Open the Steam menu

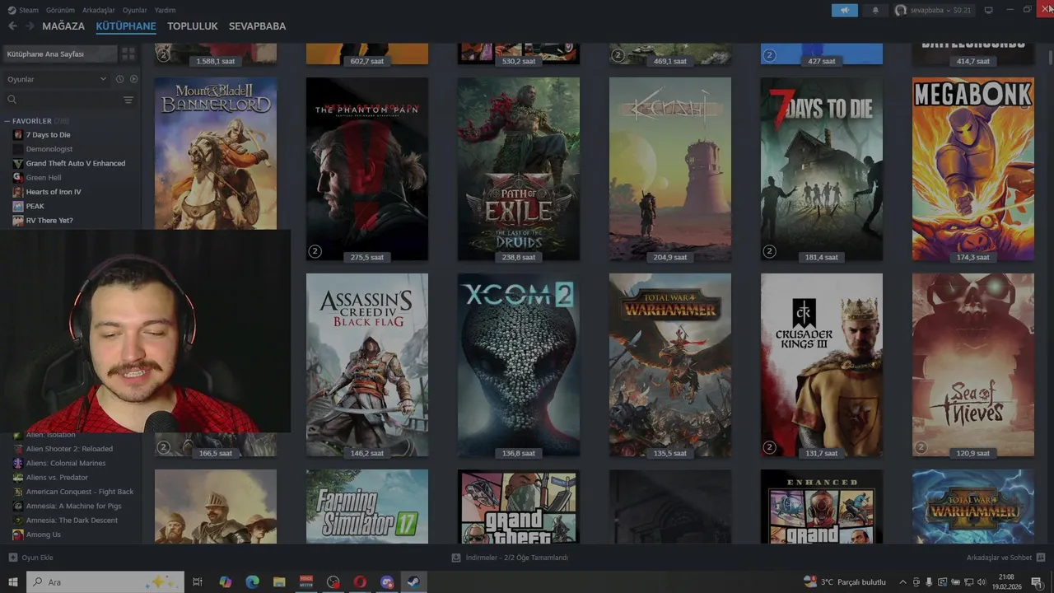coord(29,10)
